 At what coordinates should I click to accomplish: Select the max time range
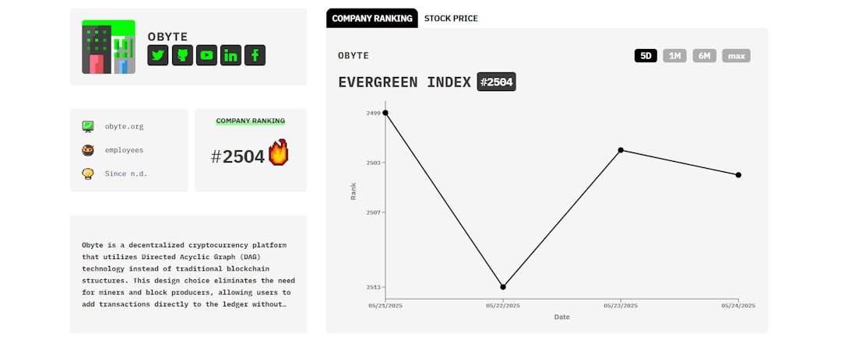[736, 56]
